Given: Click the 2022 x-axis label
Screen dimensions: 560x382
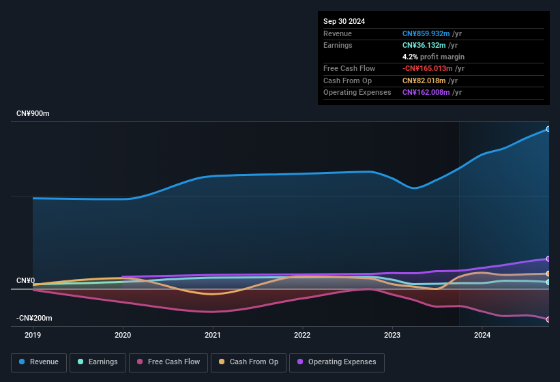Looking at the screenshot, I should (302, 335).
